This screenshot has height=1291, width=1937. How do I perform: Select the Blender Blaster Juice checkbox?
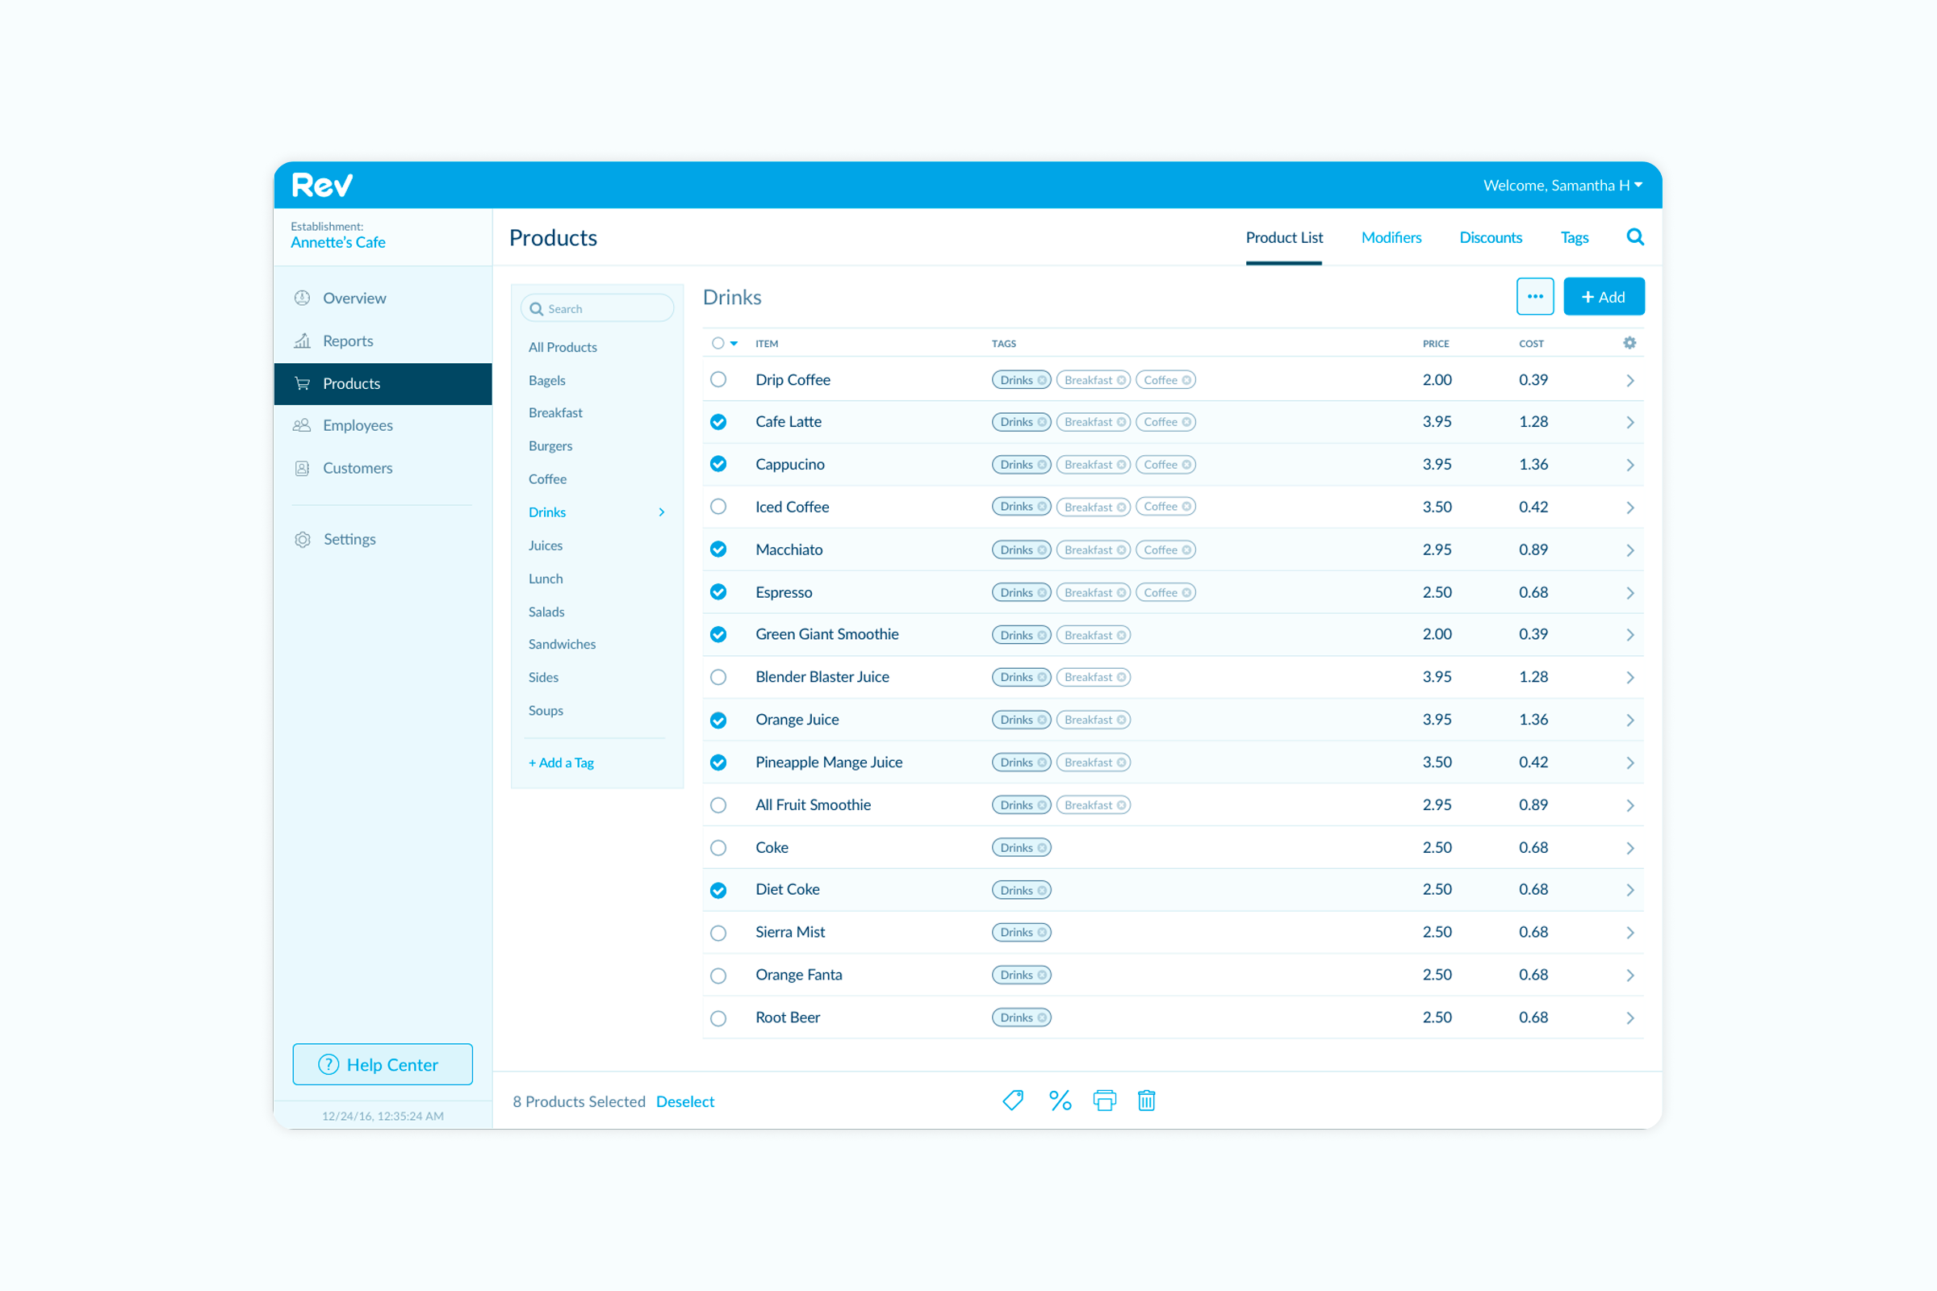(x=718, y=677)
